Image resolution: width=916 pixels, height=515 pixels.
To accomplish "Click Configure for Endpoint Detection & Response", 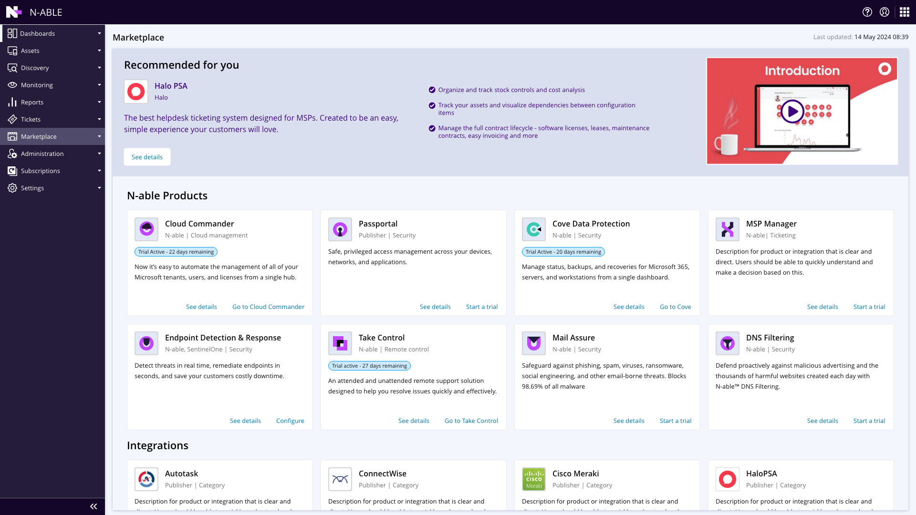I will [290, 421].
